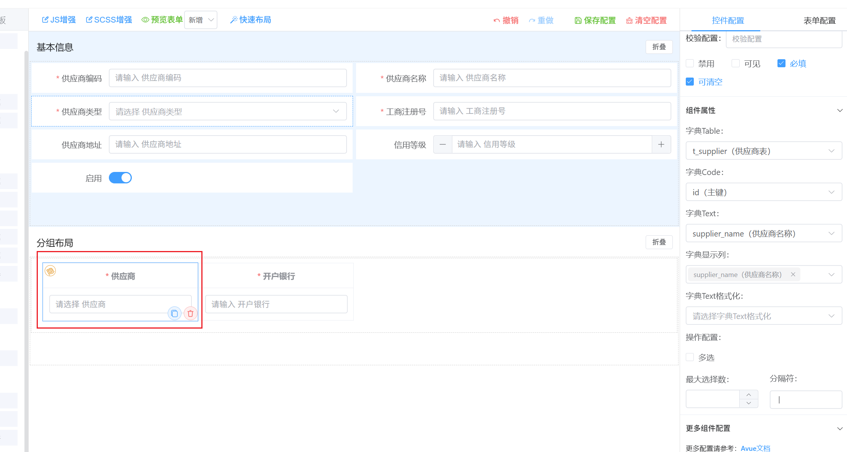This screenshot has width=847, height=452.
Task: Click the plus button for 信用等级
Action: click(661, 144)
